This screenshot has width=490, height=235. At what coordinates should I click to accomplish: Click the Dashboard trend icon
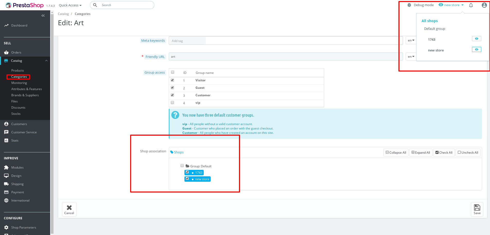pos(6,25)
